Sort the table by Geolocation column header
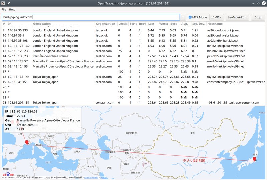This screenshot has width=267, height=180. 42,24
